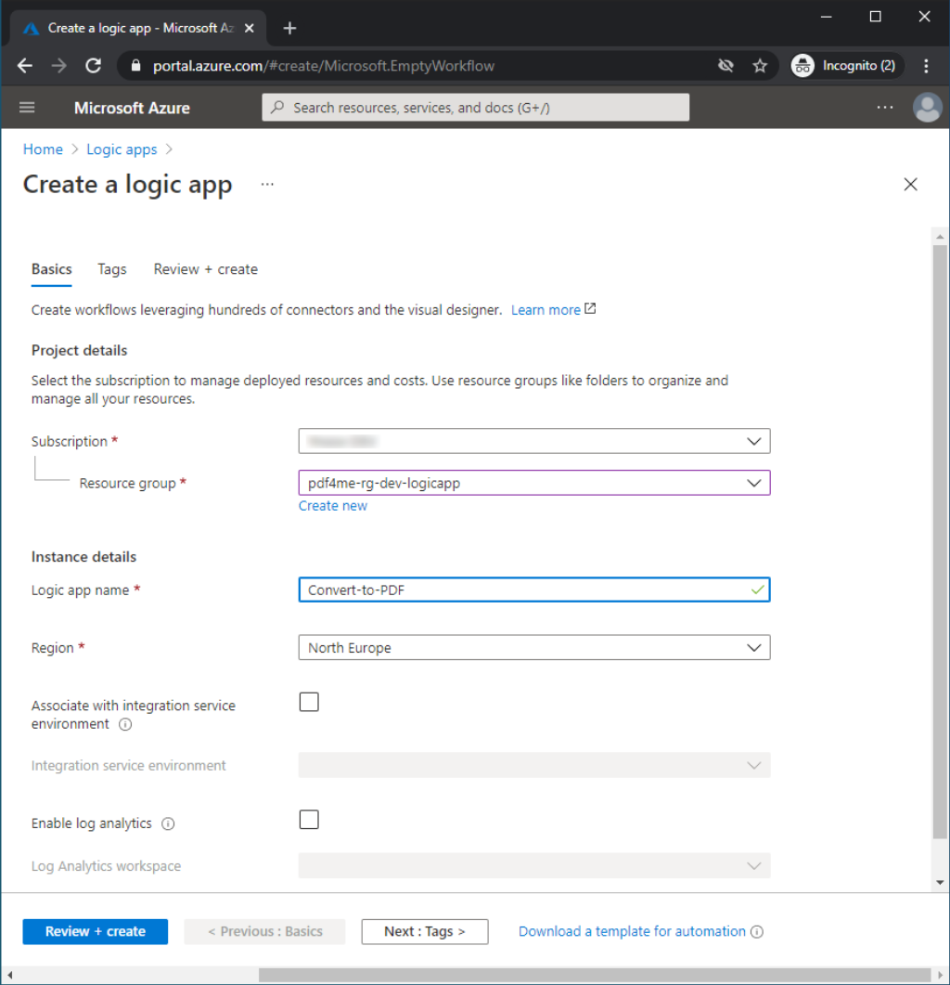Open the Resource group dropdown
The image size is (950, 985).
click(533, 483)
